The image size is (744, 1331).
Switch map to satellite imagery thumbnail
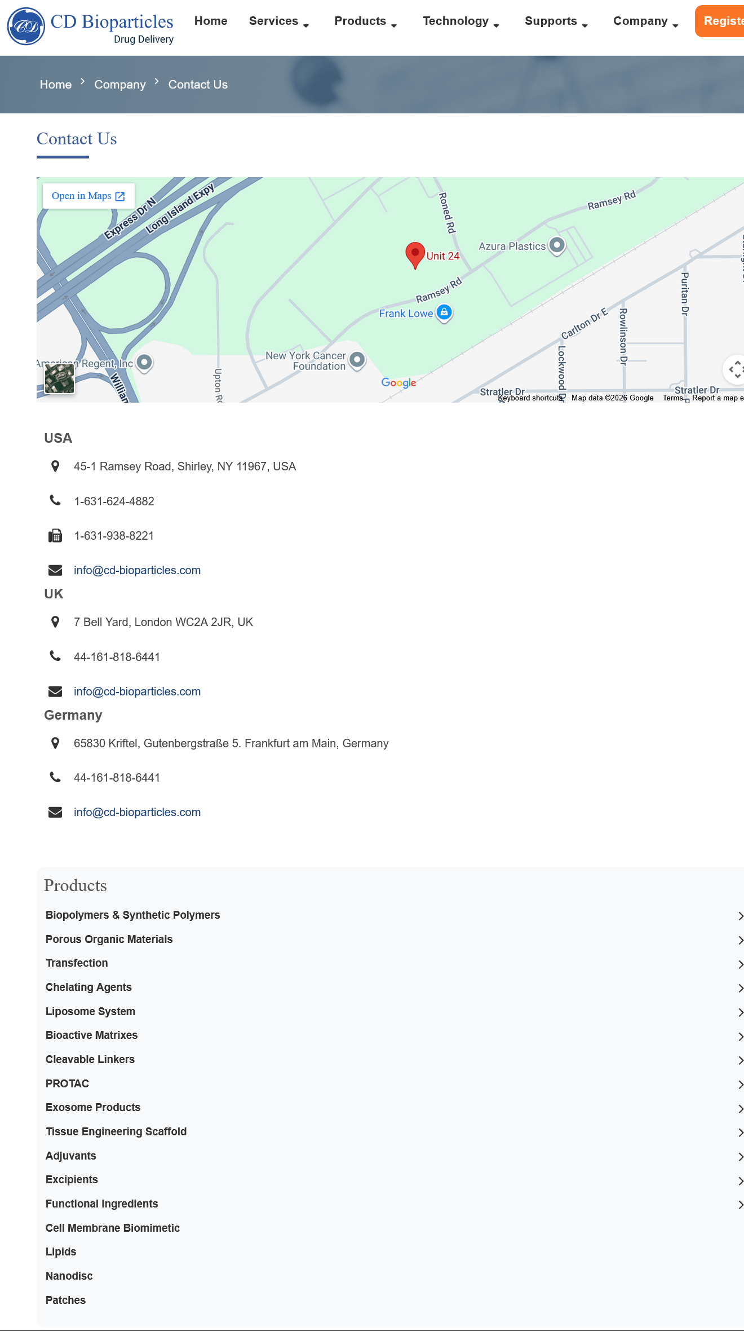point(60,378)
